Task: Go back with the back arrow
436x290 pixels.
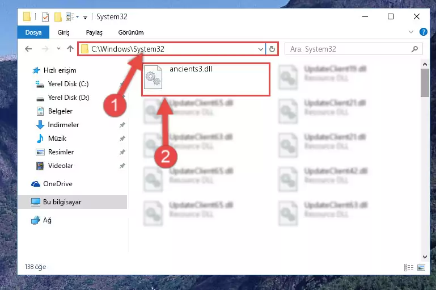Action: click(28, 49)
